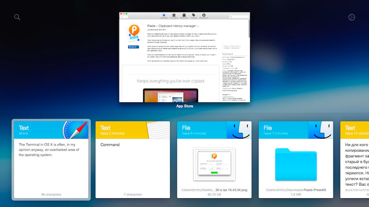This screenshot has width=369, height=207.
Task: Click the "7,6 MB" size label
Action: 296,194
